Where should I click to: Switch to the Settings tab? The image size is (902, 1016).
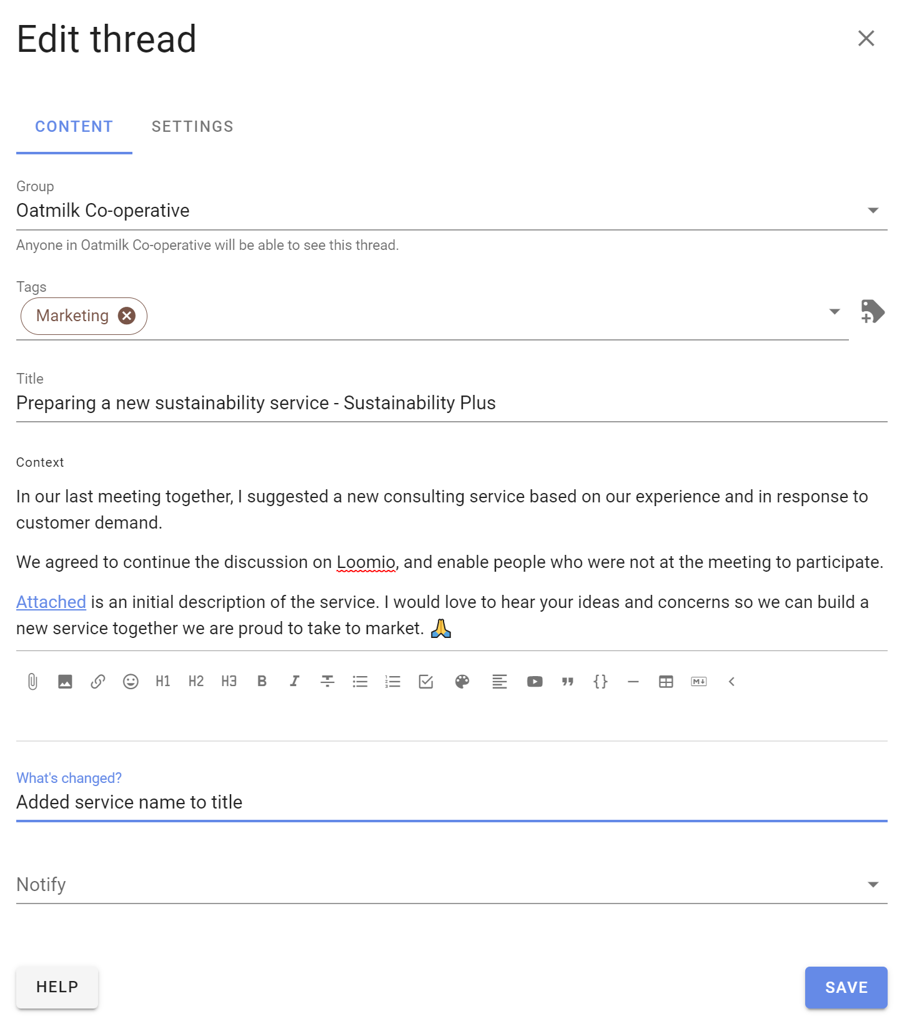pos(192,127)
